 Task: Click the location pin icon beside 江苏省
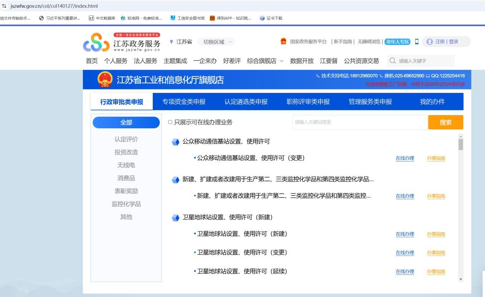click(x=172, y=42)
